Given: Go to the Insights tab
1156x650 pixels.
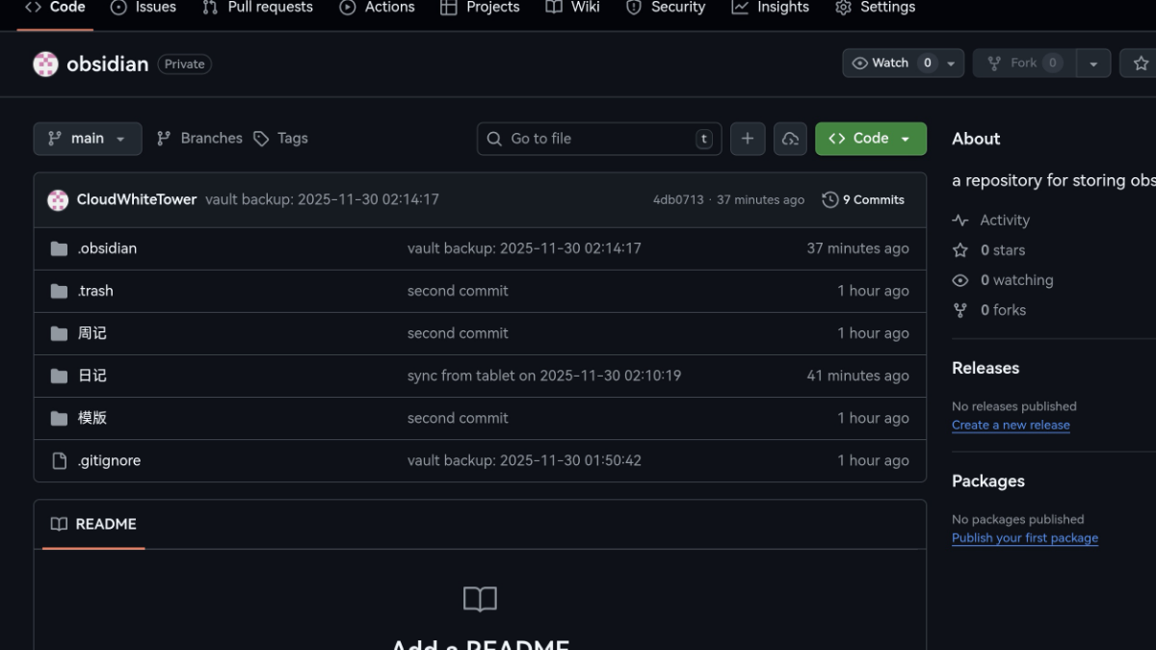Looking at the screenshot, I should 770,8.
